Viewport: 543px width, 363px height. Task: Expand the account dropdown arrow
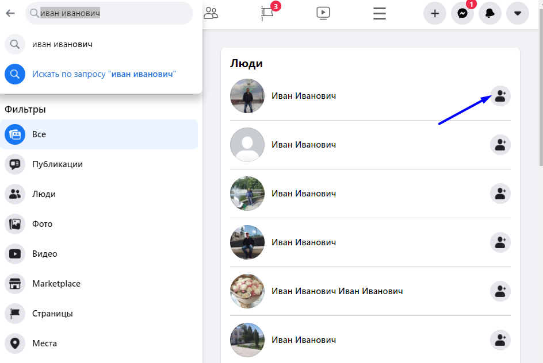(517, 13)
